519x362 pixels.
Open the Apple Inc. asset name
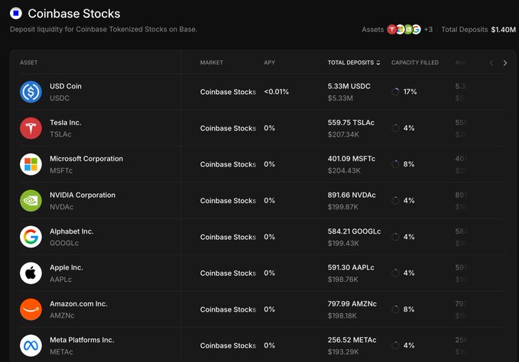click(66, 267)
